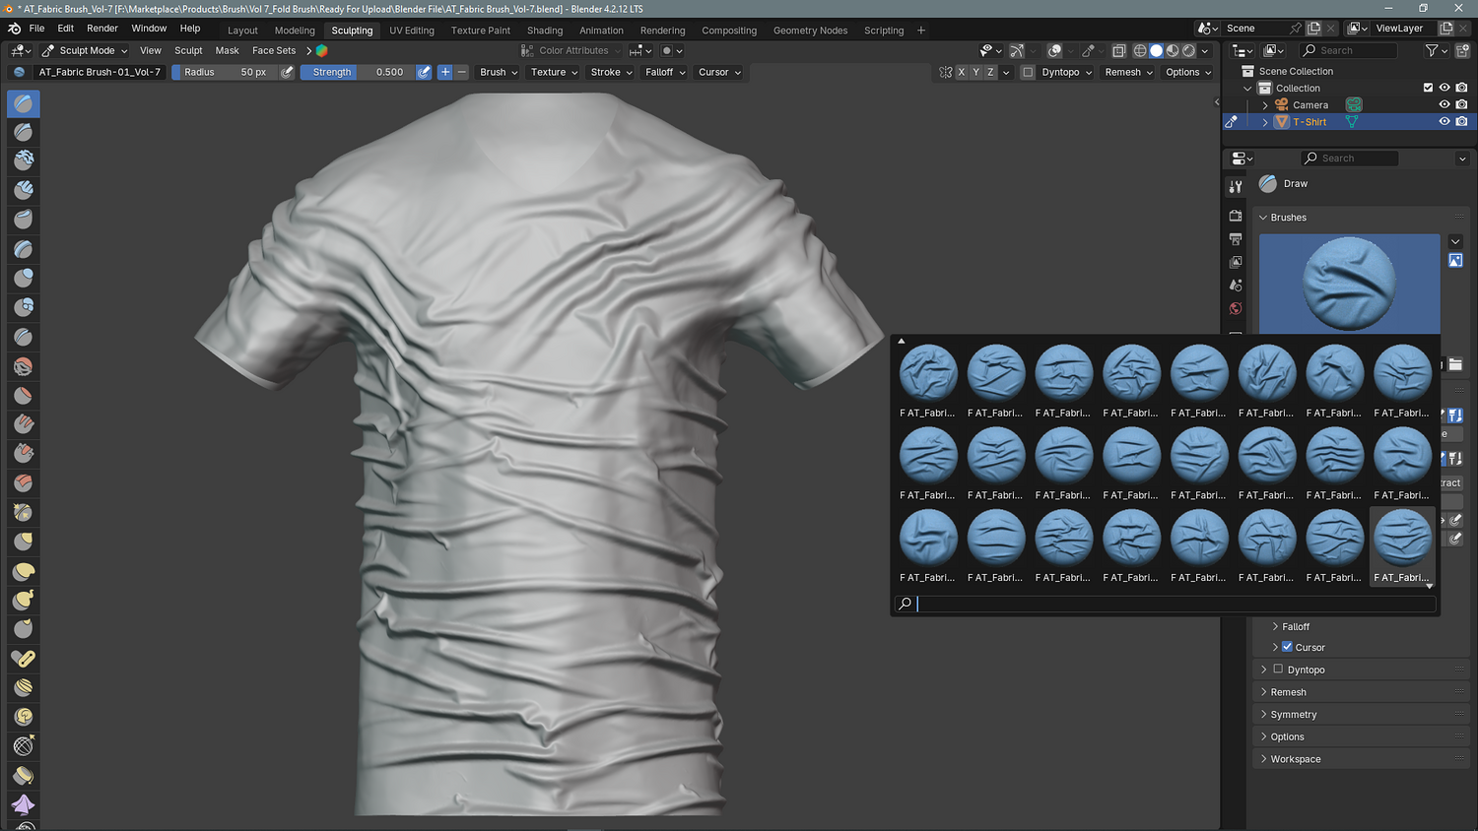Open the Output properties tab

pos(1236,238)
